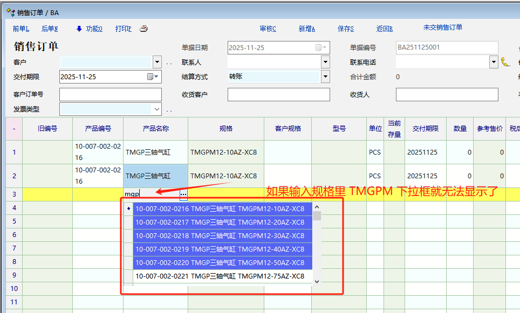Screen dimensions: 520x313
Task: Select row 1 header in the grid
Action: coord(14,152)
